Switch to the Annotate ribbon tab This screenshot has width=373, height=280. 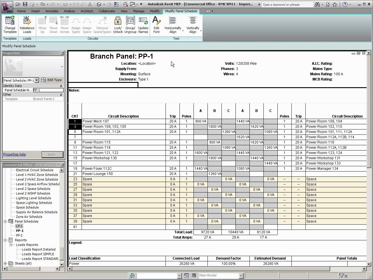(51, 11)
